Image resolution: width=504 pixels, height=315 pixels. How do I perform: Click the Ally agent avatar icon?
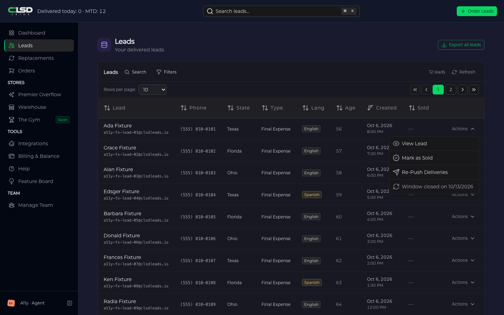(11, 303)
